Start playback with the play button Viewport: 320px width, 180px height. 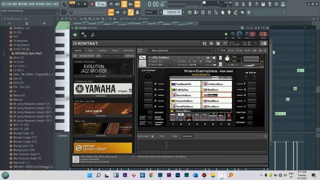point(78,4)
